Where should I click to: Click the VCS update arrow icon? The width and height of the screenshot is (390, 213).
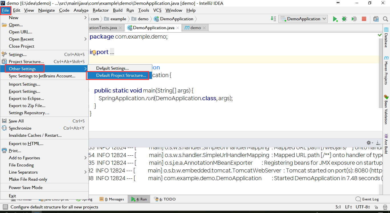click(x=273, y=19)
